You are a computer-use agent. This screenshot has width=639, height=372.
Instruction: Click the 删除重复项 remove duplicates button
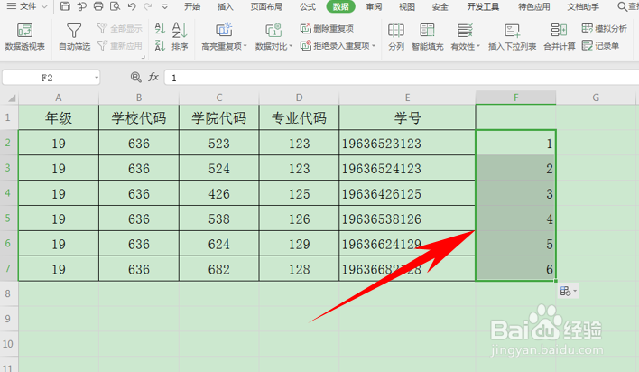click(x=328, y=29)
